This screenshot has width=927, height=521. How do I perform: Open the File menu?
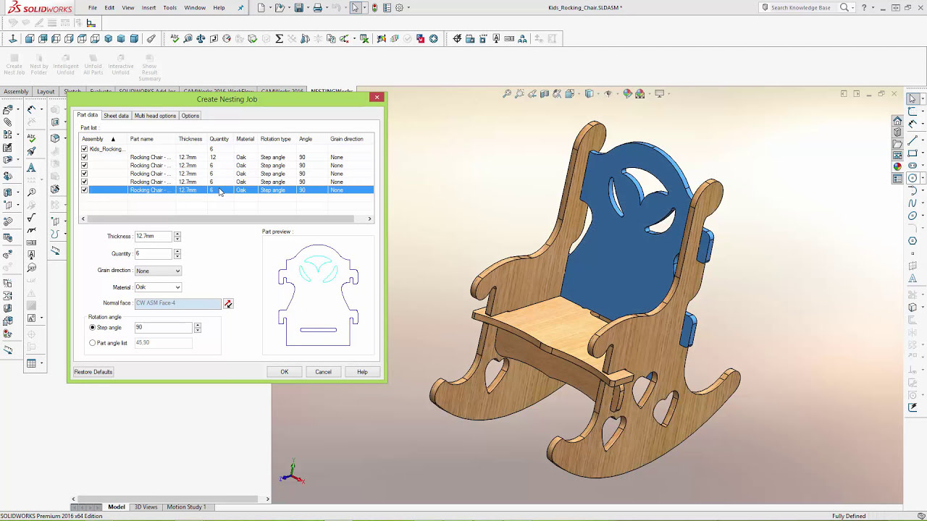(93, 8)
